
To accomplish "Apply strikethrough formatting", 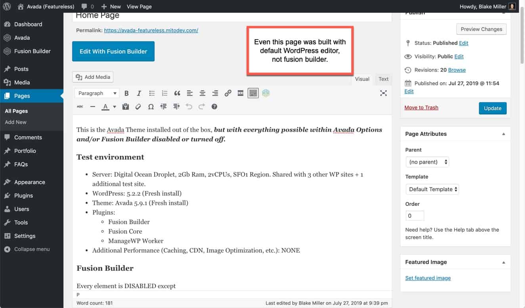I will [80, 106].
